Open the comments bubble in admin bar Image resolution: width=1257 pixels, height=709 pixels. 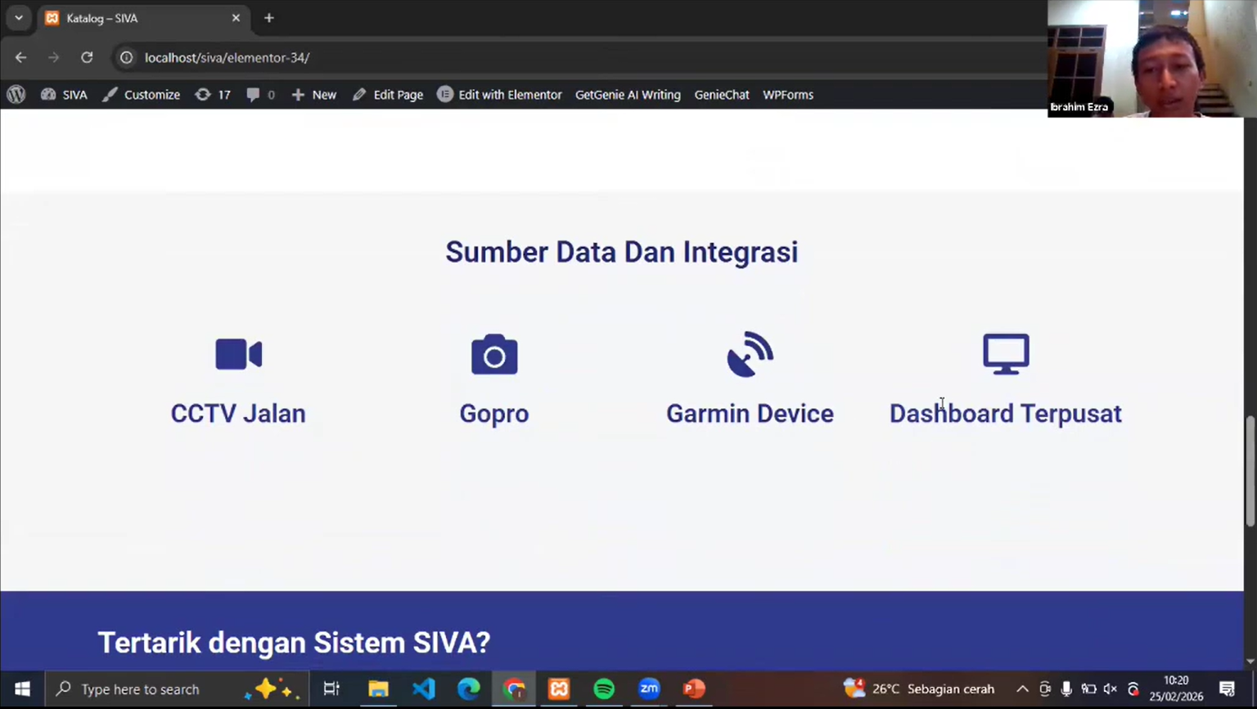[x=260, y=95]
